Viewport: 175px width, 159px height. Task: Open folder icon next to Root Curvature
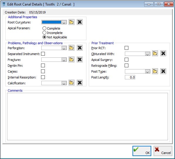point(72,22)
